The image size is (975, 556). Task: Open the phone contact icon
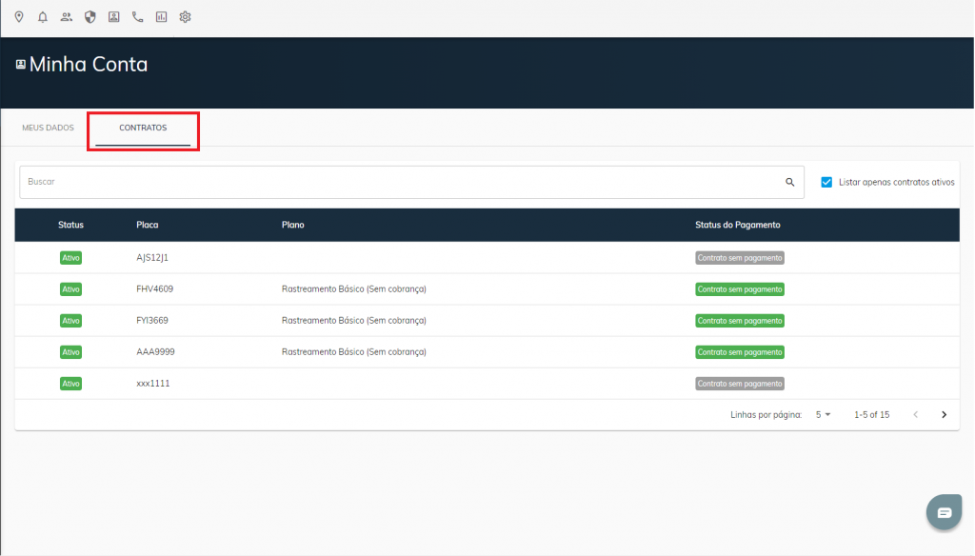pos(137,17)
